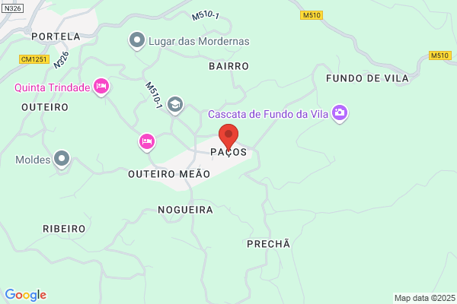Viewport: 457px width, 304px height.
Task: Select the PORTELA locality label
Action: [x=56, y=36]
